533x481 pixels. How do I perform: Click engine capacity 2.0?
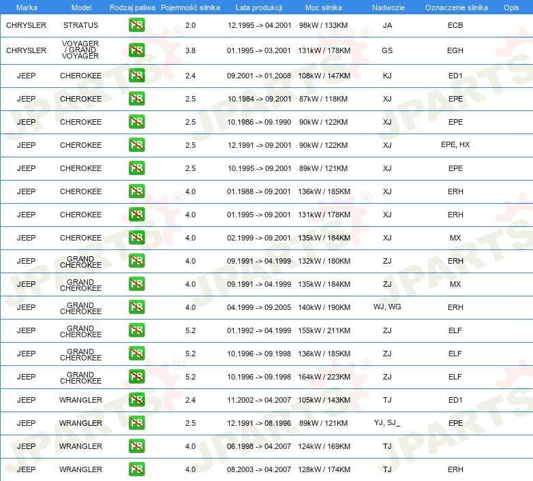click(190, 25)
